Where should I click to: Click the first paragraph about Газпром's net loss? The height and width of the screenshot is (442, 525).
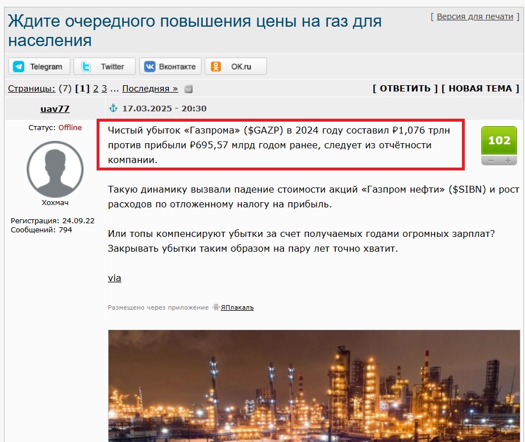point(279,145)
